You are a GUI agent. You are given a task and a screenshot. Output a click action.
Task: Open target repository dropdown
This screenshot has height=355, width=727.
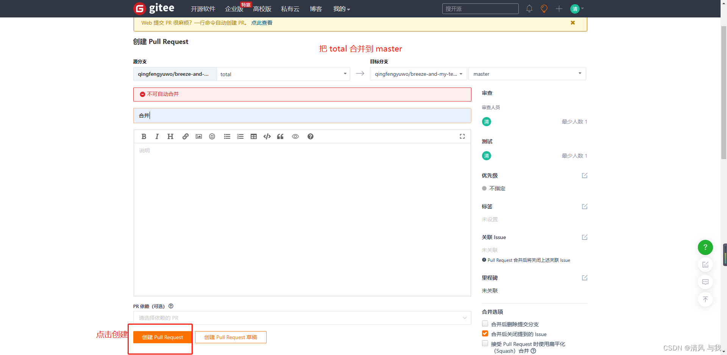pos(418,74)
